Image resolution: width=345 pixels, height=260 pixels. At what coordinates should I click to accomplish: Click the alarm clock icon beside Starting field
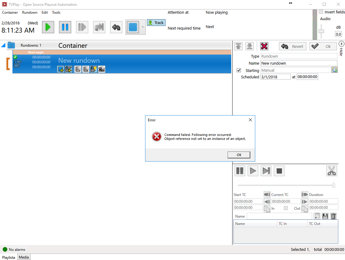pos(334,70)
